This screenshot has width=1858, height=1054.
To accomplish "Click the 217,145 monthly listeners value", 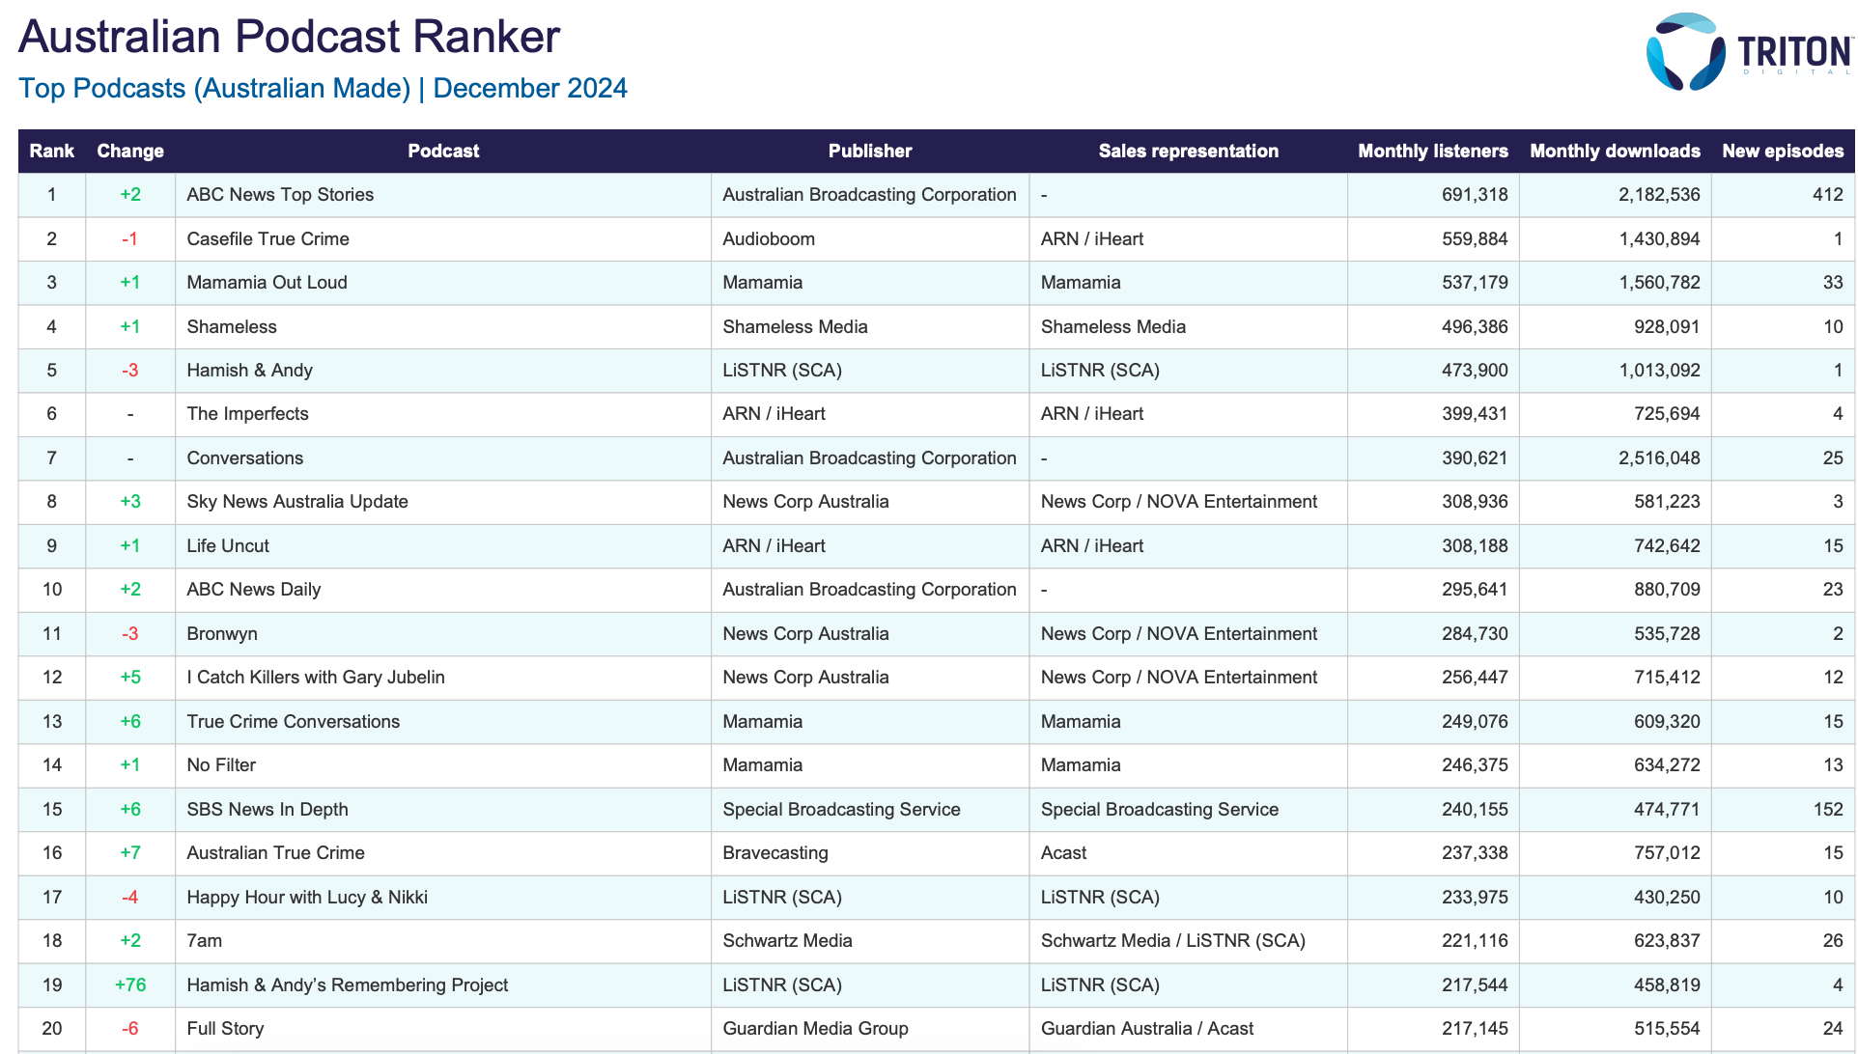I will [x=1475, y=1029].
